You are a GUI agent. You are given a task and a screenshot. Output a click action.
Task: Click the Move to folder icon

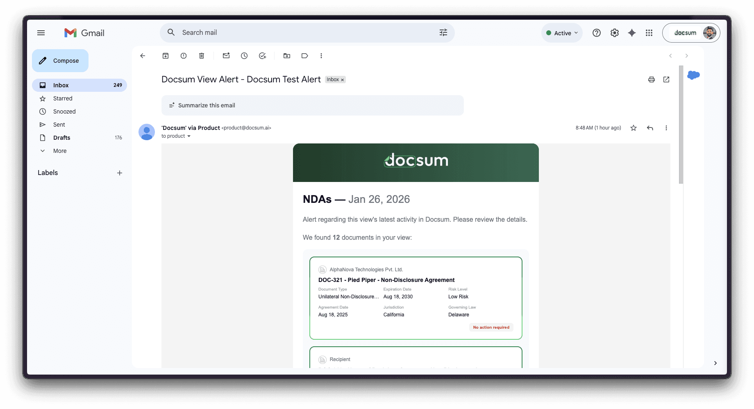[287, 56]
